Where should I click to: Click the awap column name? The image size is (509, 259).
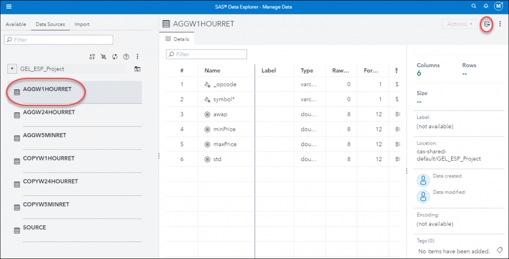220,114
